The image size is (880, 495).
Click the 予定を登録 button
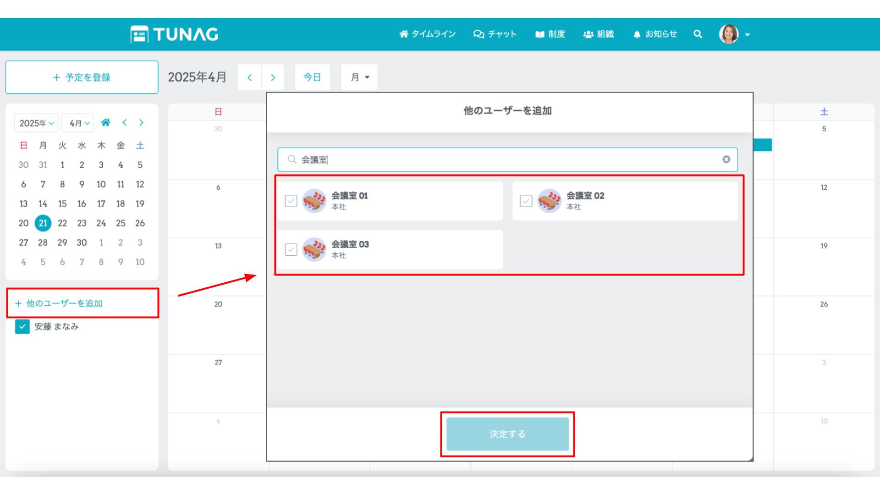pyautogui.click(x=82, y=77)
